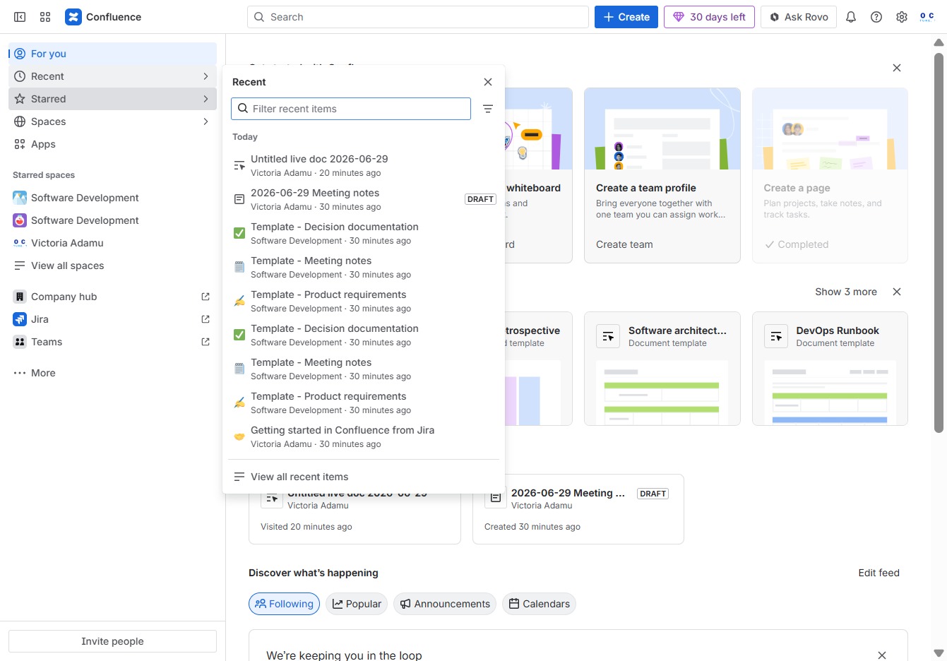Focus the top Search field
This screenshot has height=661, width=947.
(x=418, y=17)
